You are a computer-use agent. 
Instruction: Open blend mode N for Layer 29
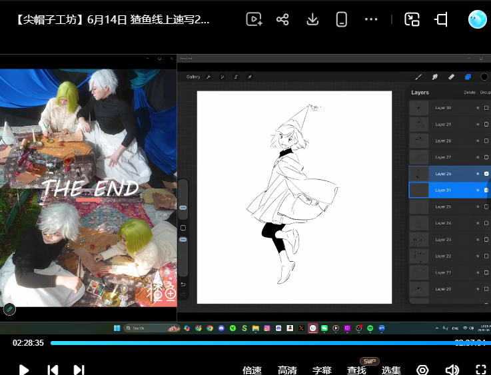tap(478, 125)
